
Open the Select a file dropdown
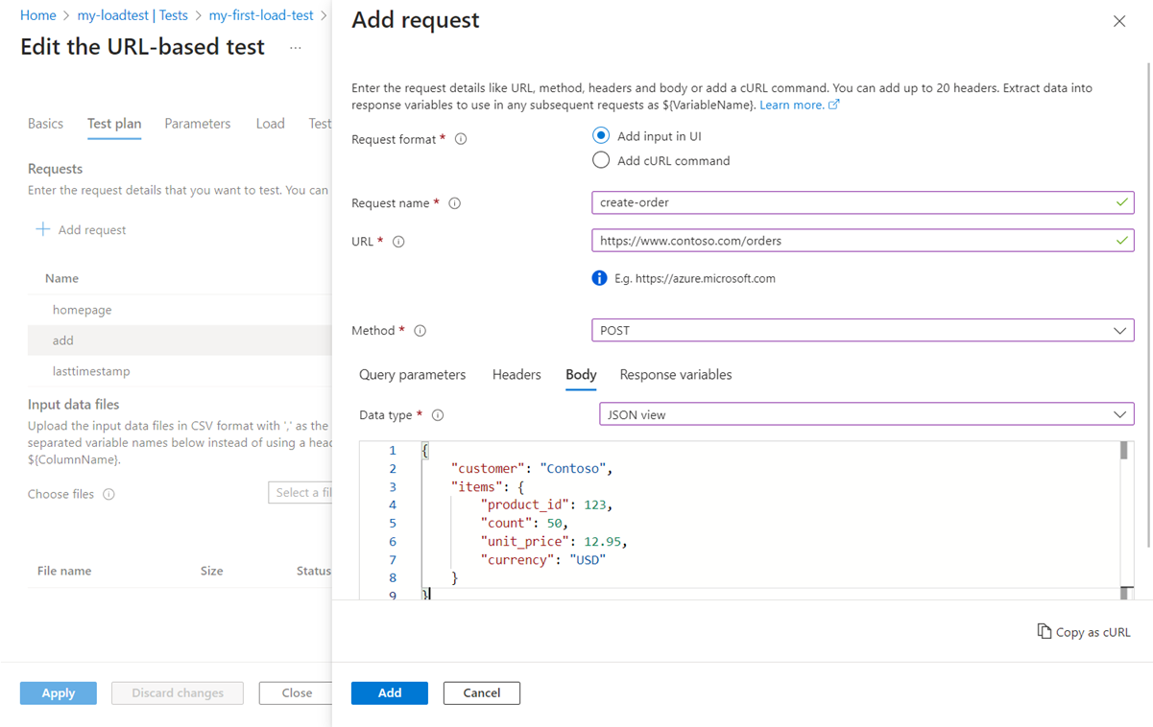(x=300, y=493)
